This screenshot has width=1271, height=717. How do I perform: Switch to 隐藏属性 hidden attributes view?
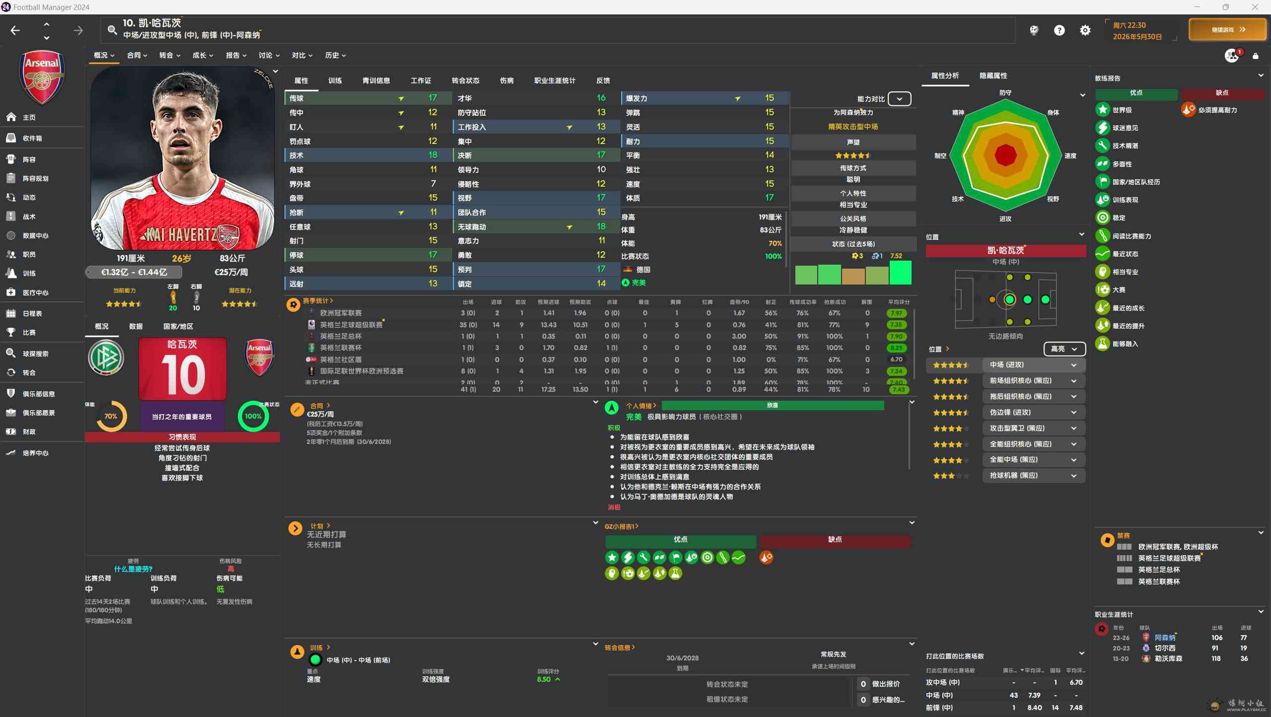pos(993,75)
